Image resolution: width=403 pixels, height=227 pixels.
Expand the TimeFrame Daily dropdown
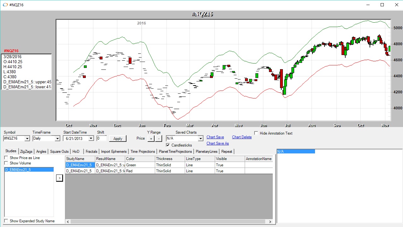coord(57,139)
